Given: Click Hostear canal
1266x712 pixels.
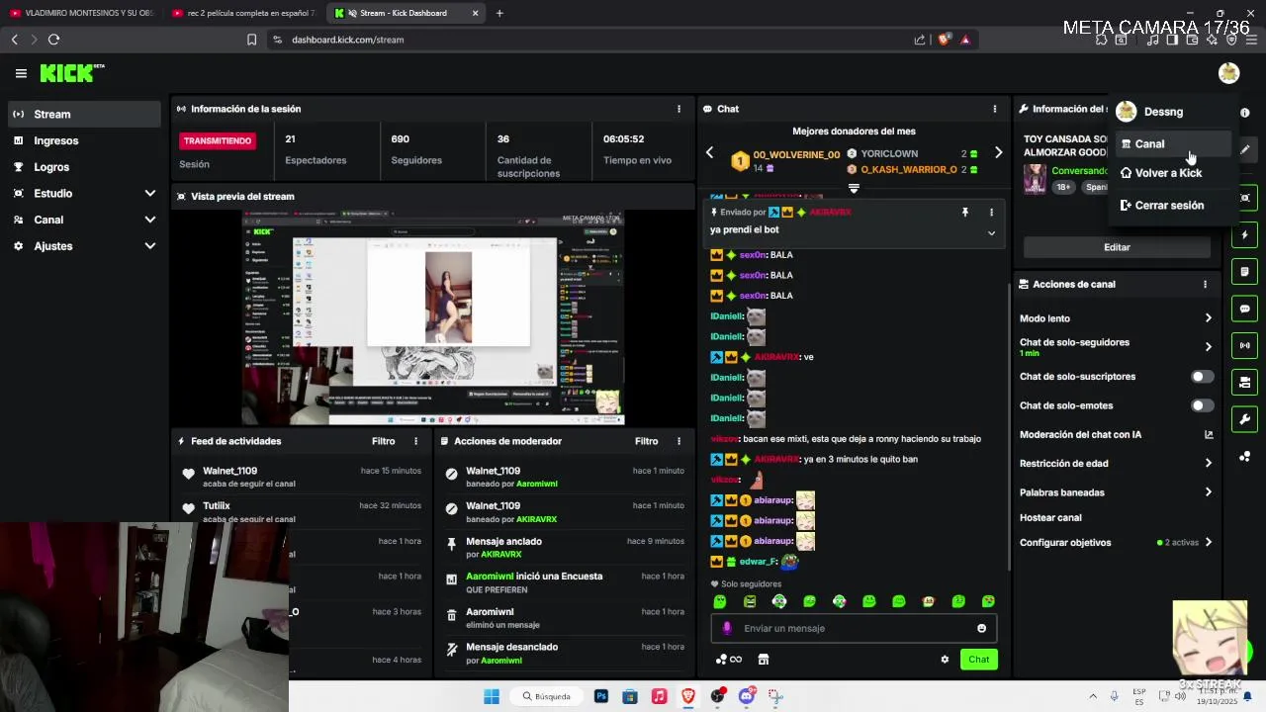Looking at the screenshot, I should 1050,518.
